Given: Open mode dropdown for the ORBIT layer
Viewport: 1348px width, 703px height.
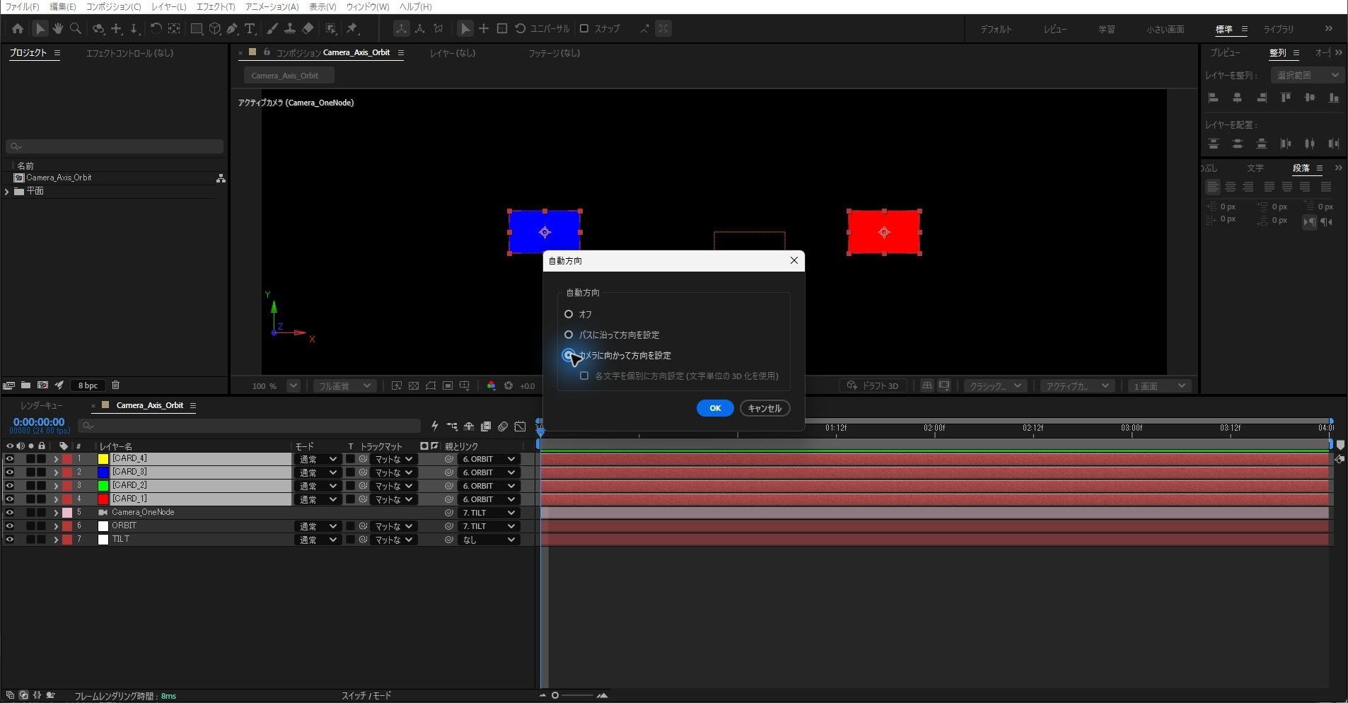Looking at the screenshot, I should click(317, 526).
